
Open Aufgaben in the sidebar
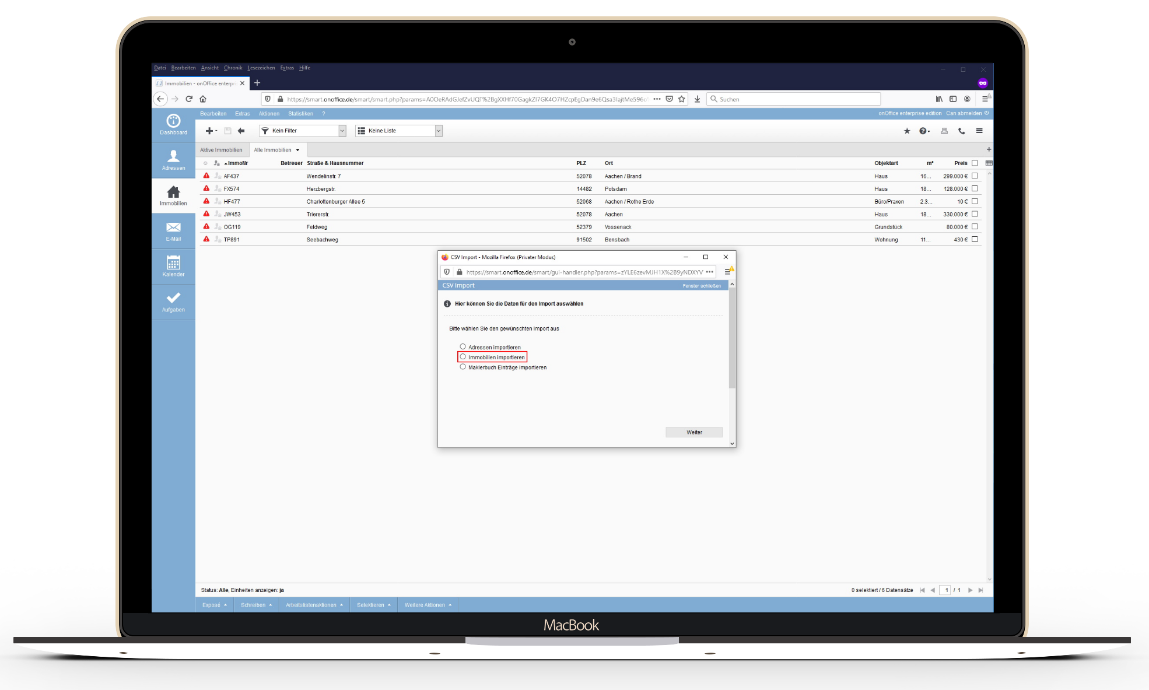tap(173, 302)
